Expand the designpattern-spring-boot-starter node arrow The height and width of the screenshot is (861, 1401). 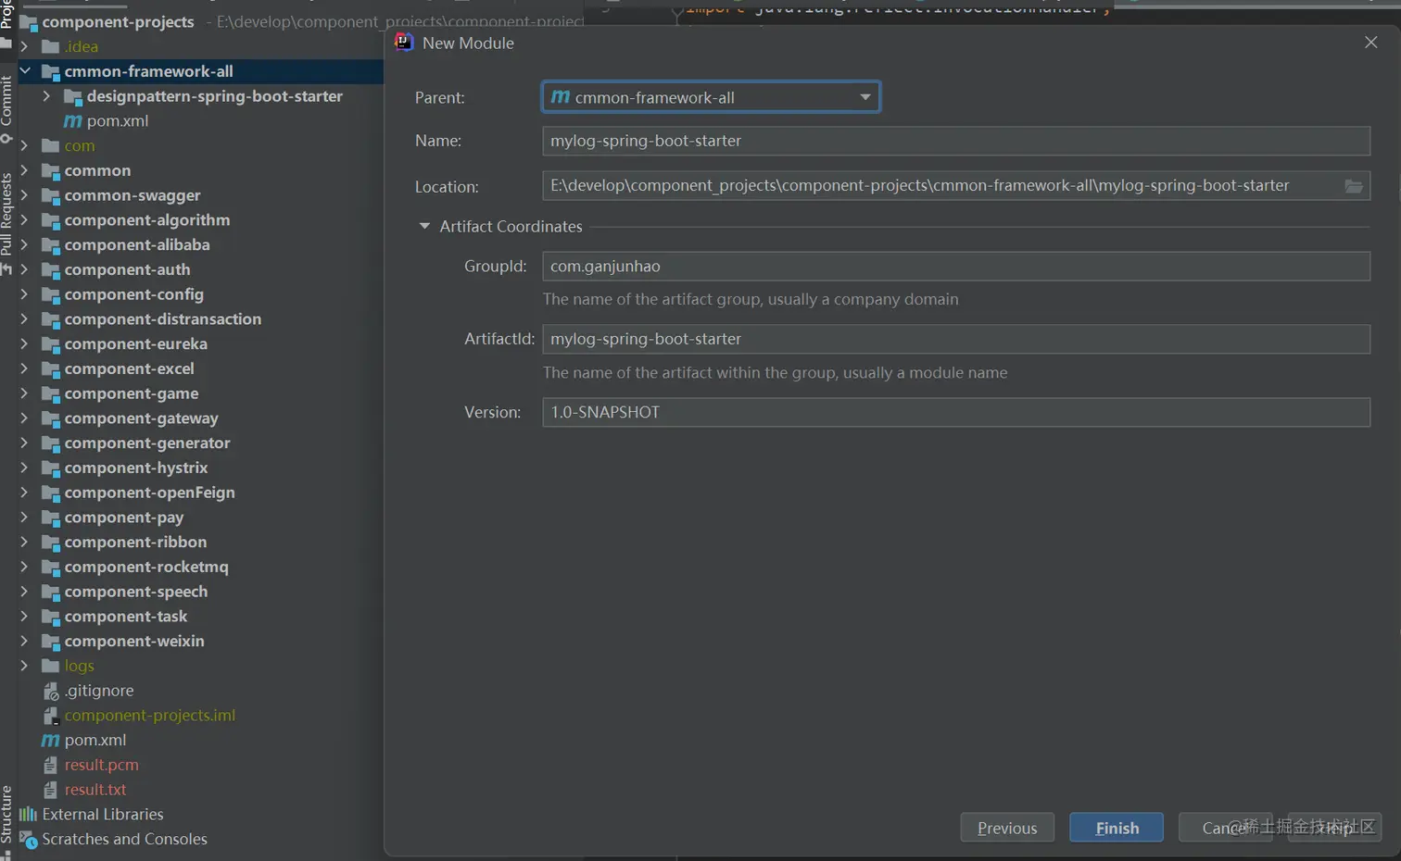(x=46, y=96)
